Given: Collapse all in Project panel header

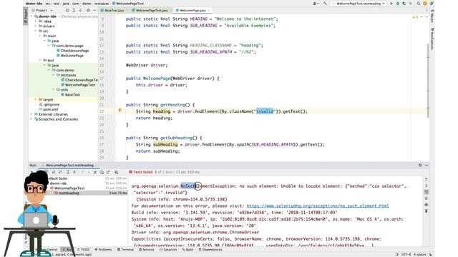Looking at the screenshot, I should (x=80, y=10).
